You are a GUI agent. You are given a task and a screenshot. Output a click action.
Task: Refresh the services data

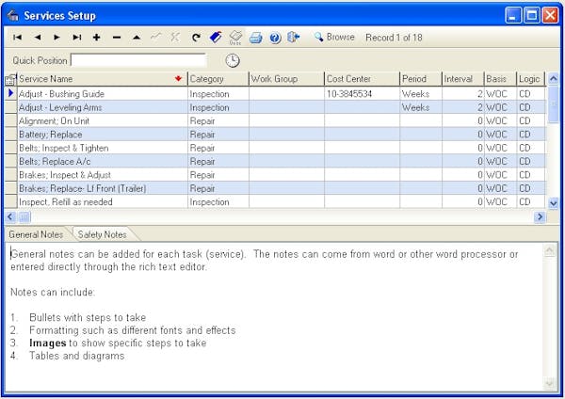pyautogui.click(x=196, y=38)
